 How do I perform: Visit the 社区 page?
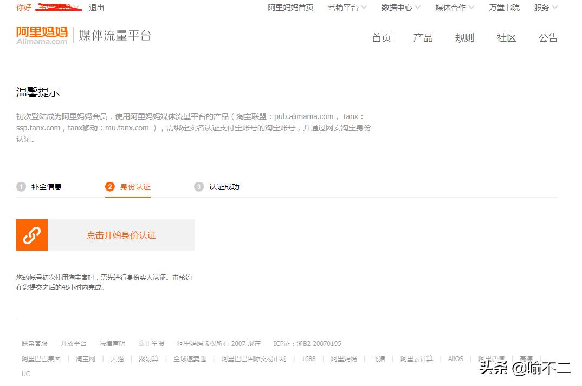point(506,38)
